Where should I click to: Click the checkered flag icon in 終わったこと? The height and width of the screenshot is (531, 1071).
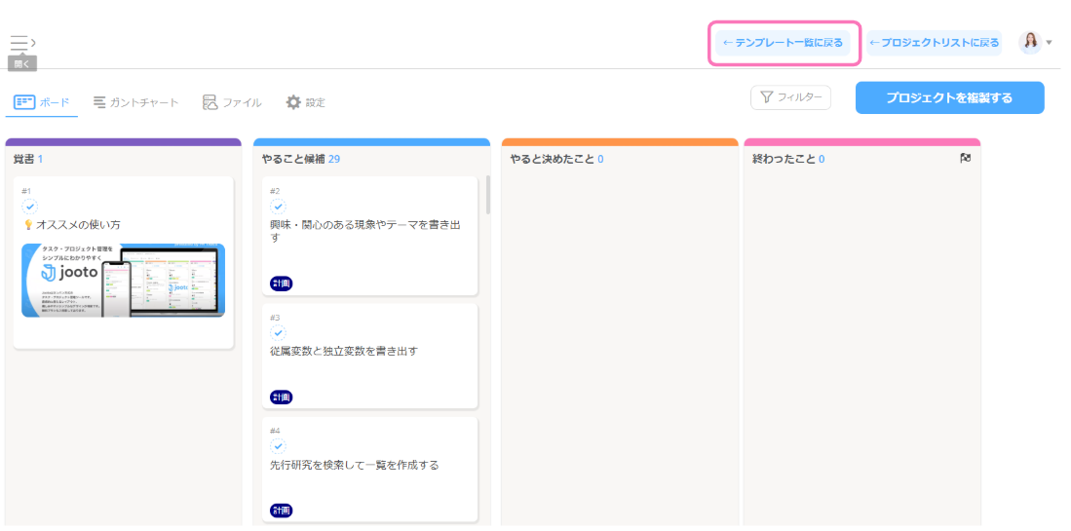(966, 159)
